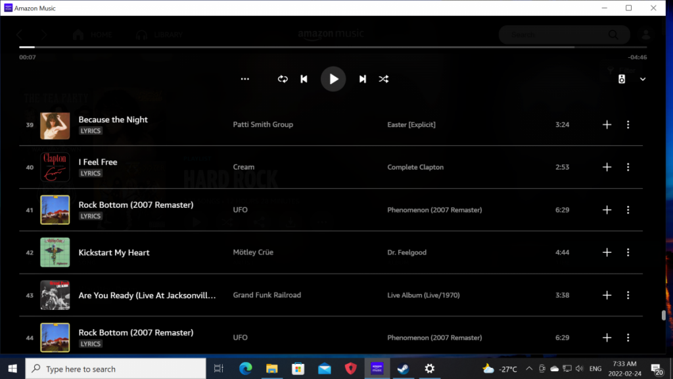
Task: Add I Feel Free to library
Action: [607, 167]
